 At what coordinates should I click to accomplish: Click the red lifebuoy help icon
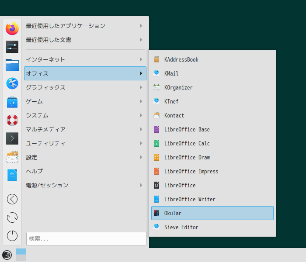coord(12,120)
